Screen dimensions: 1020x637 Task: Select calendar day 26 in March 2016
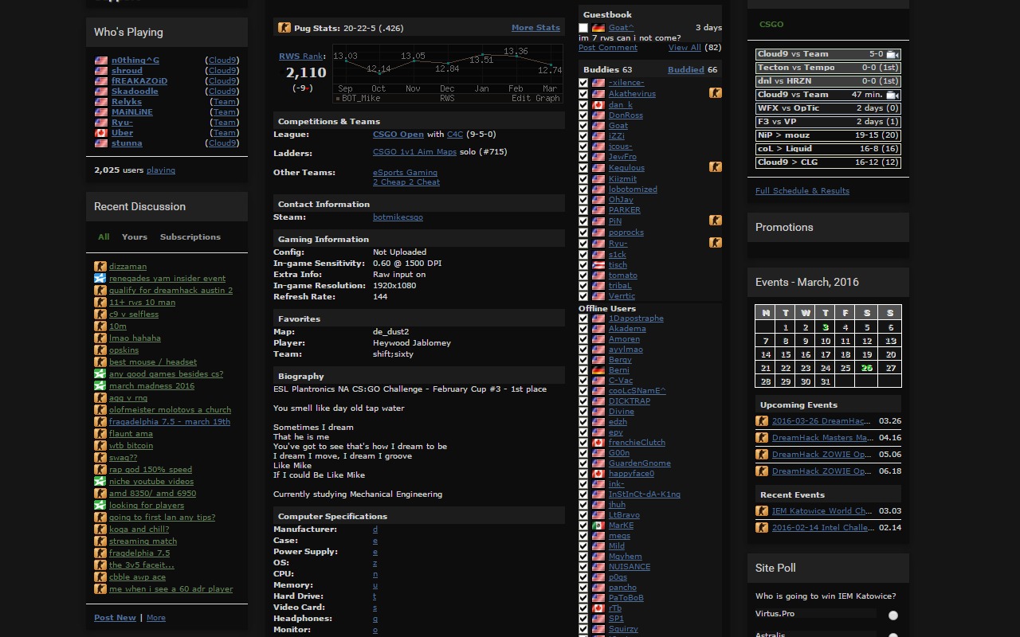coord(866,368)
